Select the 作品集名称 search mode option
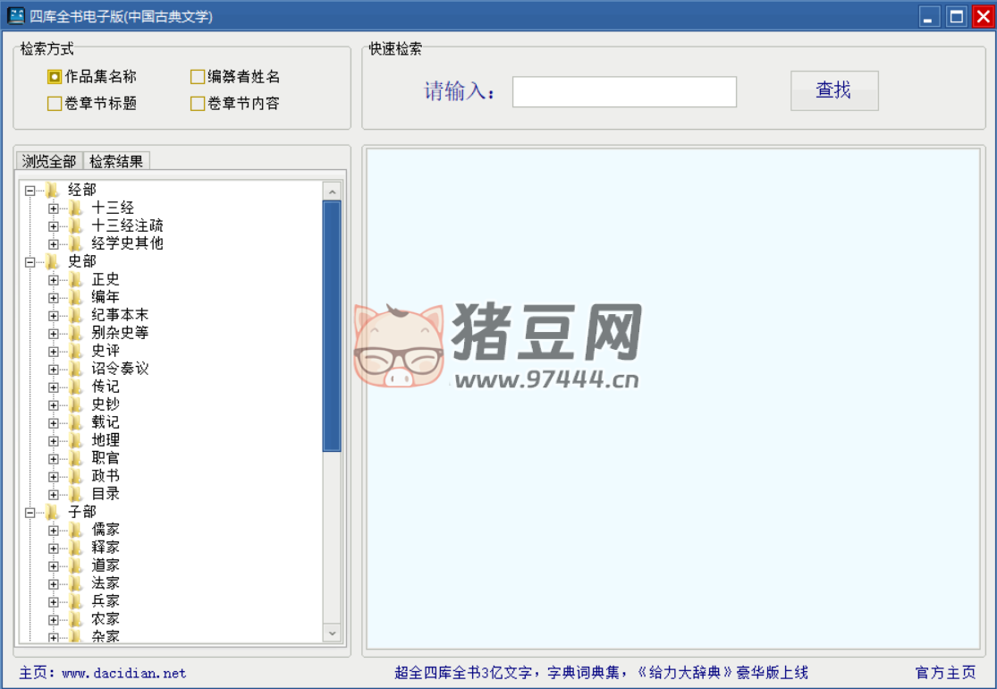Image resolution: width=997 pixels, height=689 pixels. 55,77
